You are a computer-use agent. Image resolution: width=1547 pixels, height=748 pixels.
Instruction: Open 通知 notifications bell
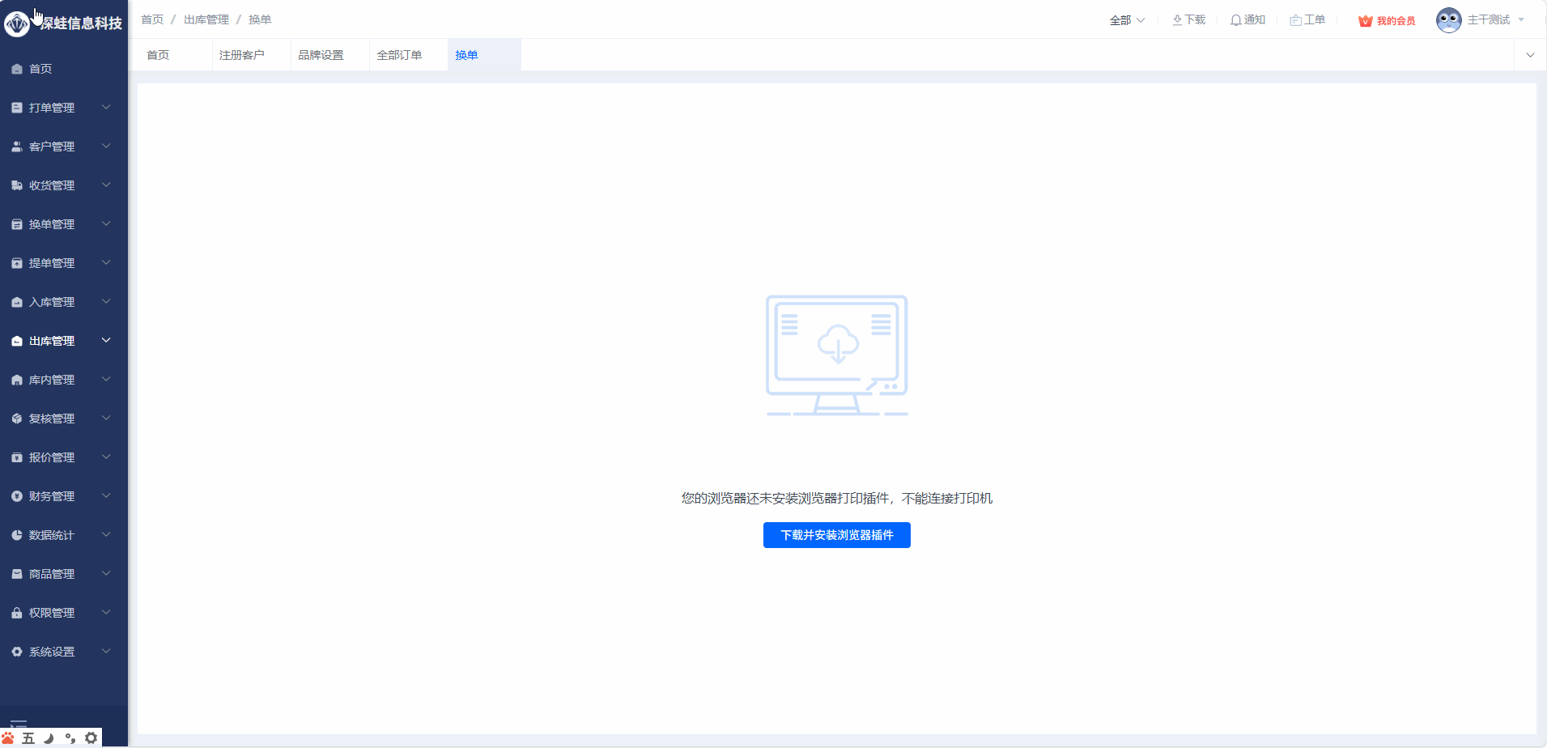[1247, 20]
